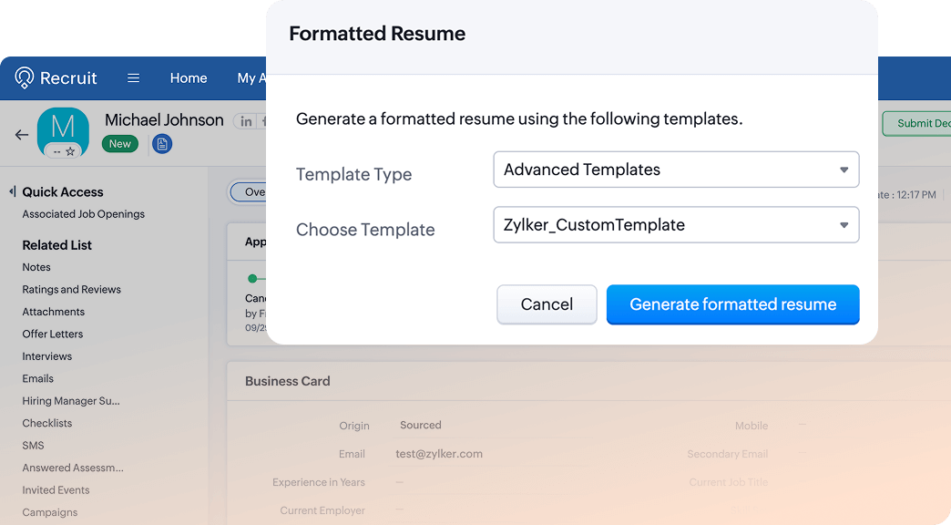
Task: Cancel the Formatted Resume dialog
Action: tap(547, 304)
